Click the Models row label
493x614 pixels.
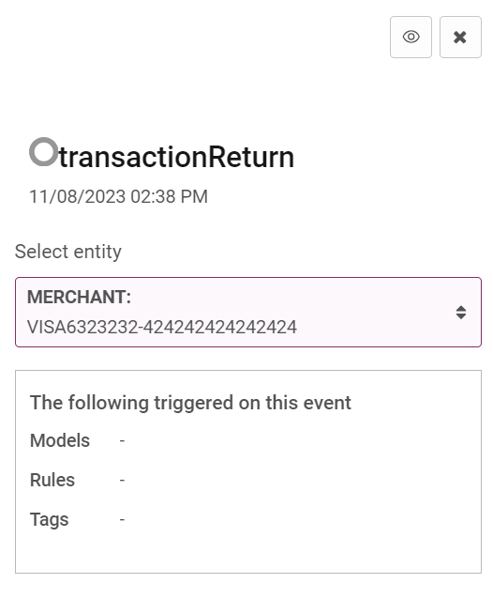tap(60, 440)
